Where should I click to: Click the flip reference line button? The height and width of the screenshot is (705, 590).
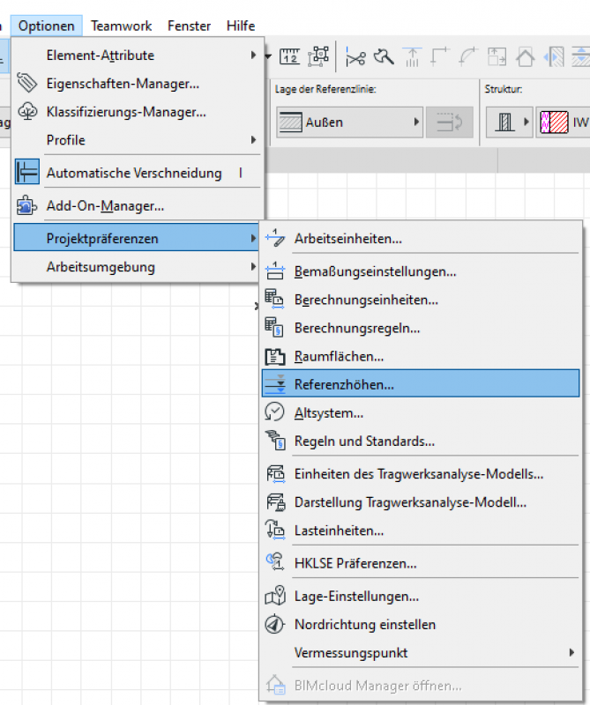(x=450, y=122)
